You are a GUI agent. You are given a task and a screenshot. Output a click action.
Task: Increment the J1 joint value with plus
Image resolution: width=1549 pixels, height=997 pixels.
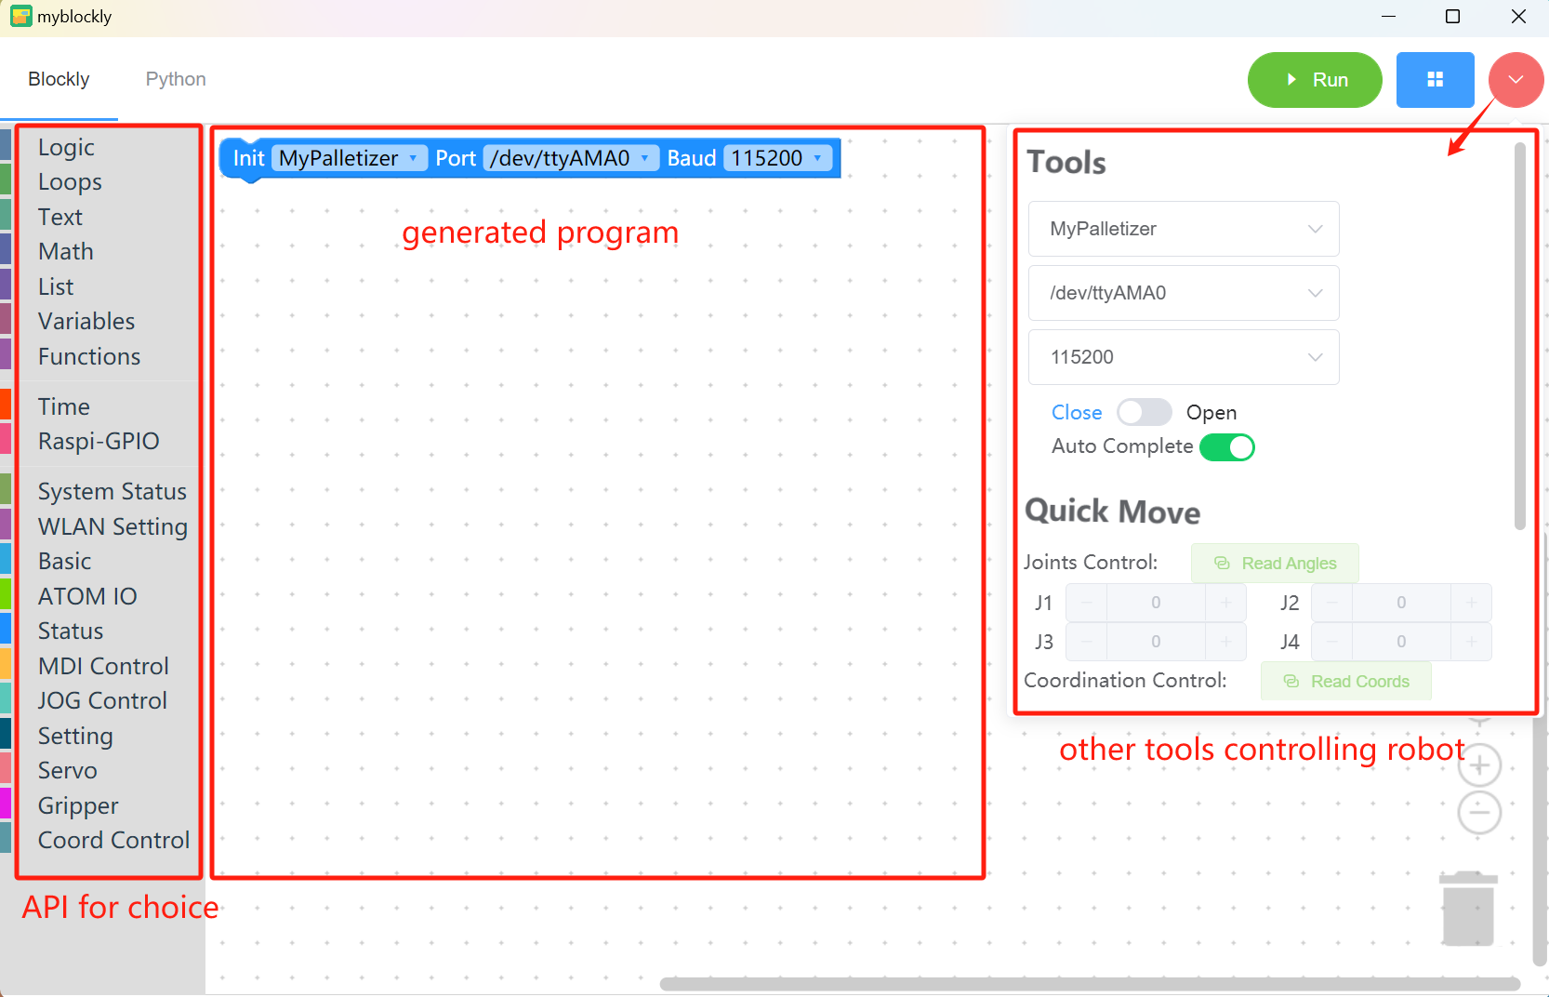click(x=1226, y=603)
